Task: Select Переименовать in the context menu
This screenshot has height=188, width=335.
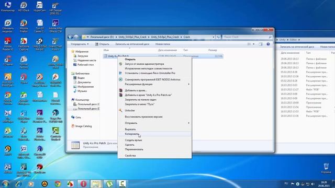Action: (x=154, y=149)
